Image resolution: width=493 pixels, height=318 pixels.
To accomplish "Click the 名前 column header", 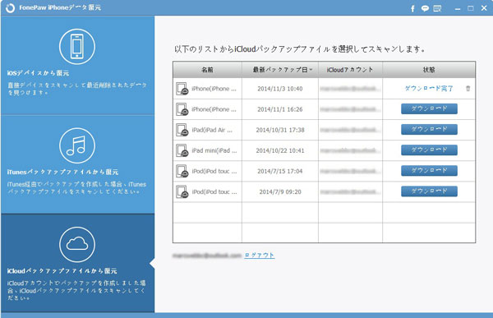I will (x=207, y=70).
